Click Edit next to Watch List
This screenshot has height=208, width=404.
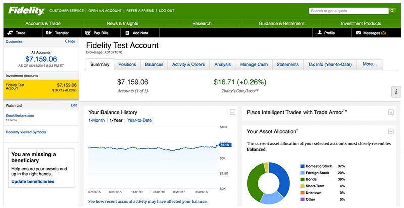(x=74, y=105)
